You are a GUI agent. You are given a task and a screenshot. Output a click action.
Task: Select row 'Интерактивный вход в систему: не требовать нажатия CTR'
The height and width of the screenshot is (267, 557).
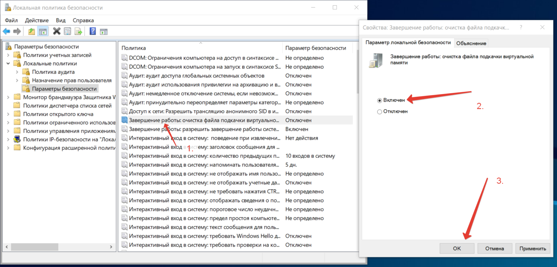coord(236,192)
